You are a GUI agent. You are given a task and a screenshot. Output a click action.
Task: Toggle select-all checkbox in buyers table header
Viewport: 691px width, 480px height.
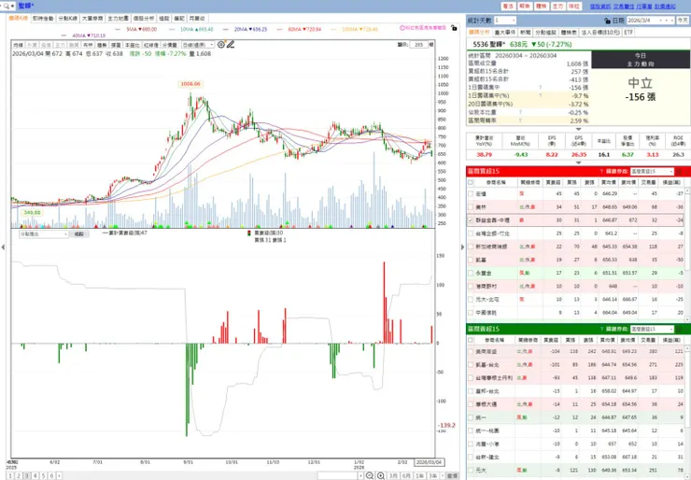[471, 182]
